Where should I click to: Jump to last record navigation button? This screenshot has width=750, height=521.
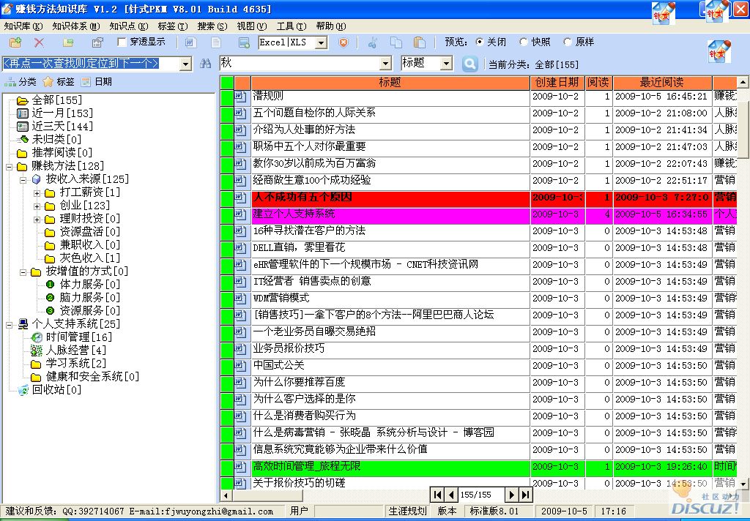point(526,495)
